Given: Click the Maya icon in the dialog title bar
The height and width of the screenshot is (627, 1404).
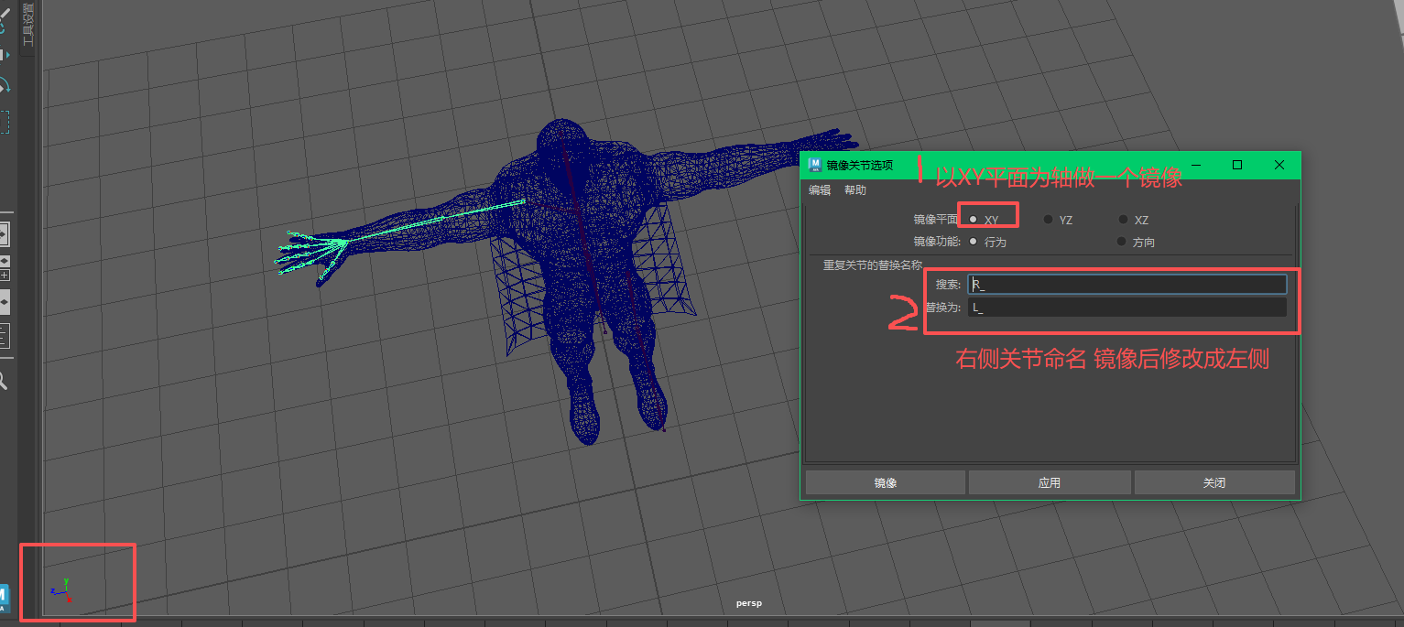Looking at the screenshot, I should [x=815, y=165].
